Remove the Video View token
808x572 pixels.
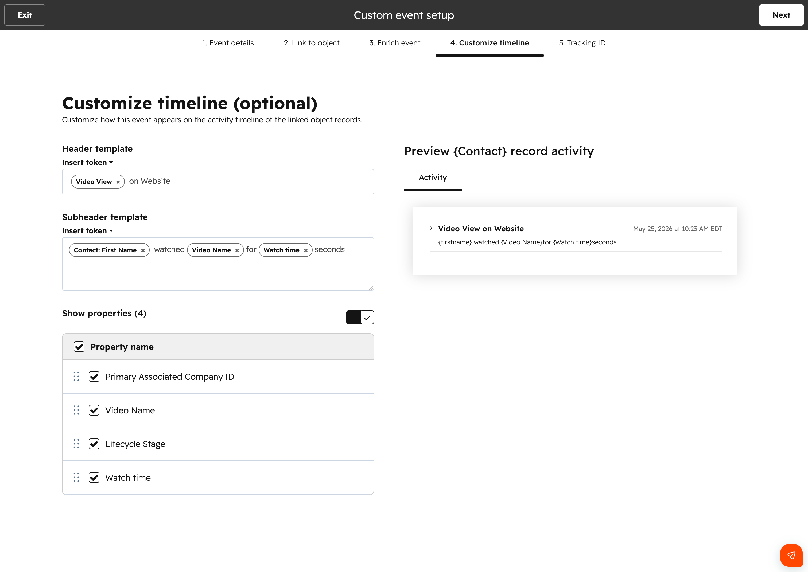[x=118, y=182]
